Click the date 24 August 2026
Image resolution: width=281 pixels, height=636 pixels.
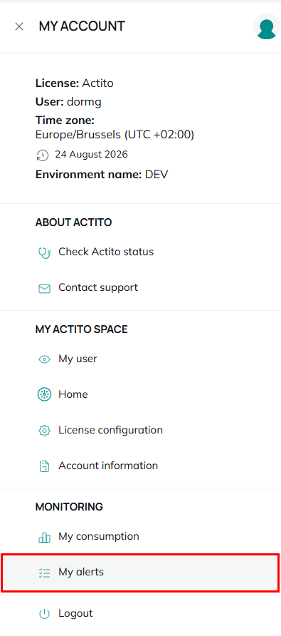(x=92, y=155)
